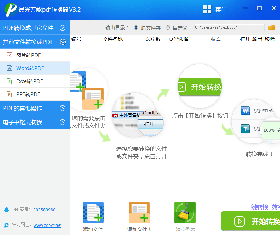Click the 清空列表 broom icon
280x235 pixels.
(x=185, y=212)
